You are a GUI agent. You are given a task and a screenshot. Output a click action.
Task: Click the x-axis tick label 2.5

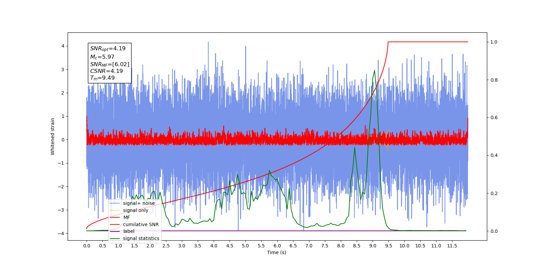(166, 246)
